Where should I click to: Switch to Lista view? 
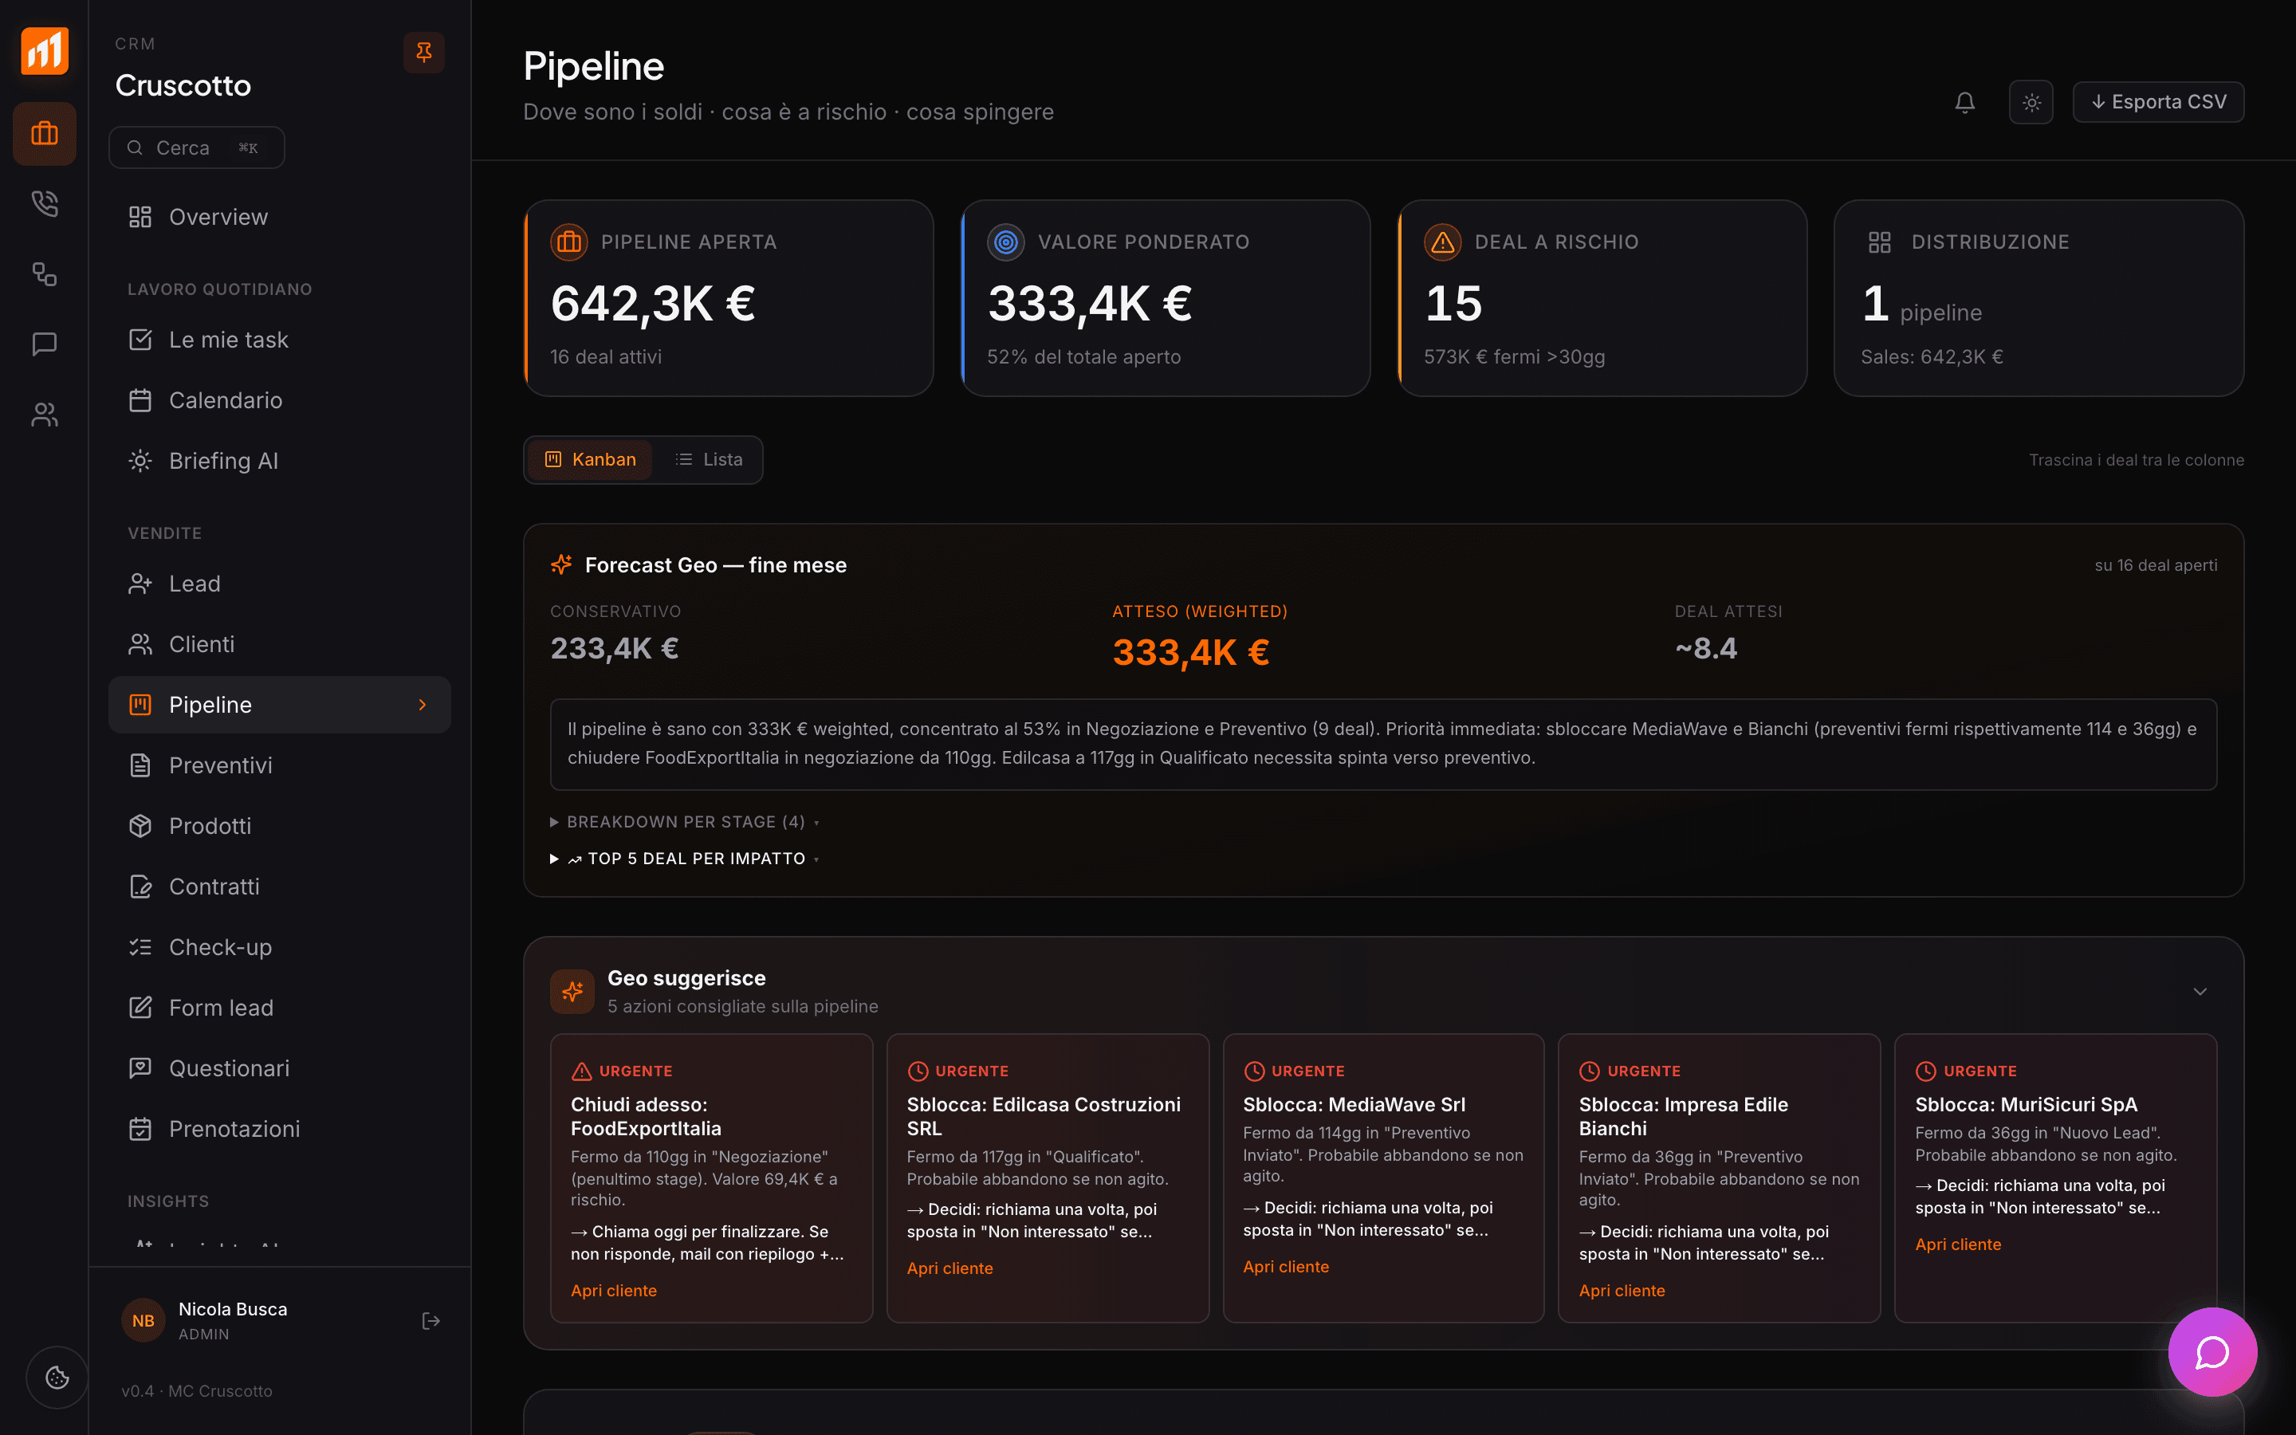(x=709, y=460)
